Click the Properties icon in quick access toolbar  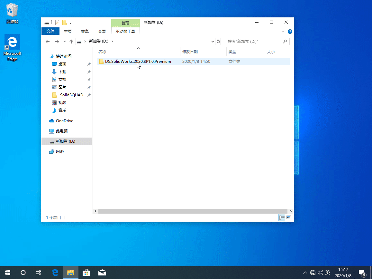(x=57, y=23)
